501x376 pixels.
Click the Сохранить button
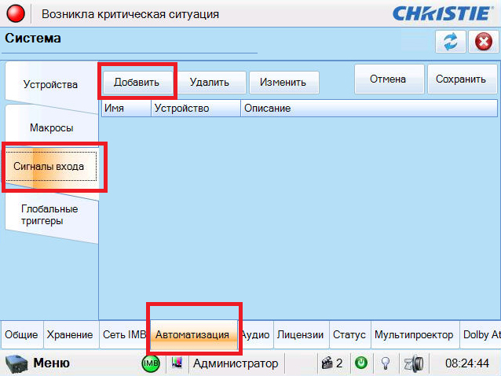pyautogui.click(x=461, y=79)
